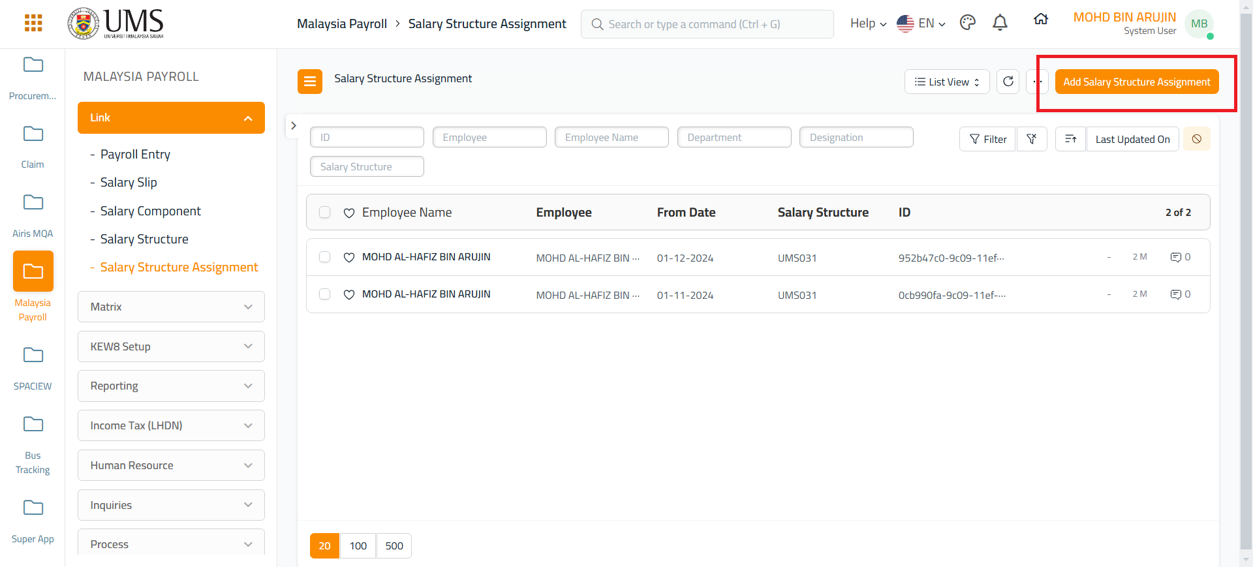Click the MB user avatar

[x=1199, y=24]
